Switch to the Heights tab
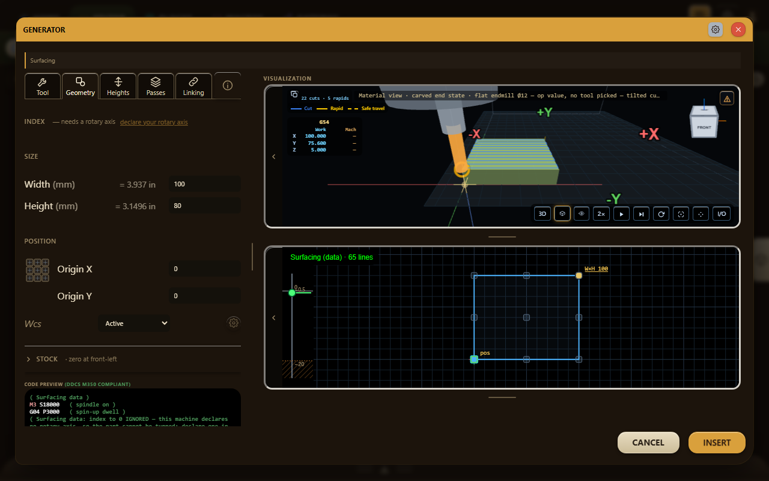 coord(118,86)
